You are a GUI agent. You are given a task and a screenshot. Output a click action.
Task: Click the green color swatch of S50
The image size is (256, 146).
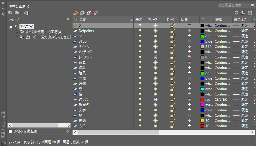202,36
